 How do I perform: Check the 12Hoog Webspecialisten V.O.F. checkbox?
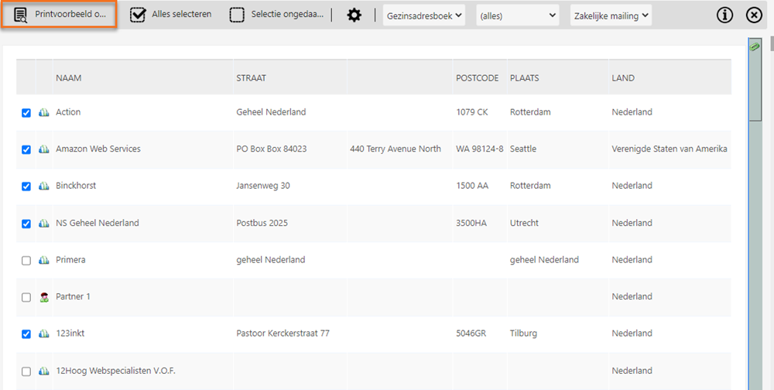(26, 371)
